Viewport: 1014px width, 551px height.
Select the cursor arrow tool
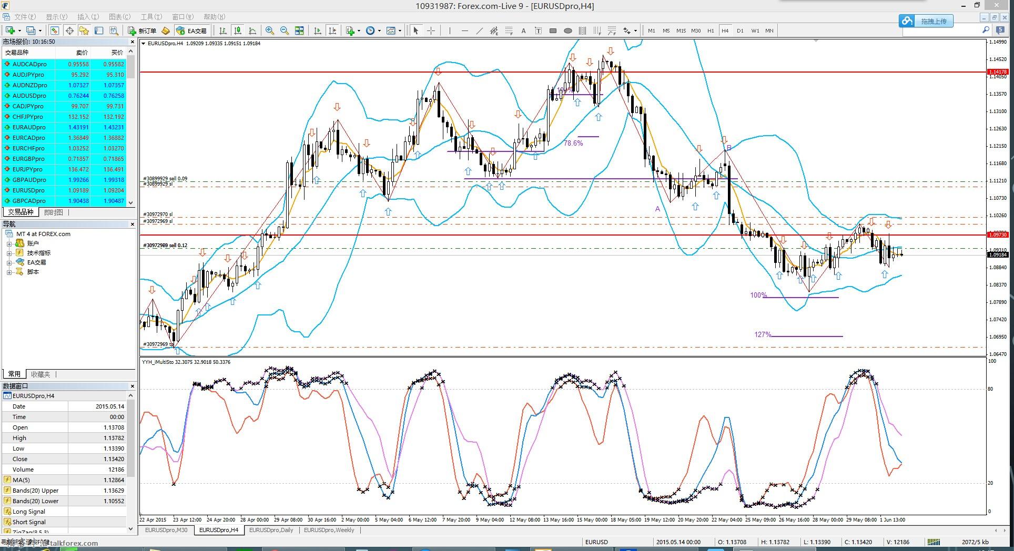pyautogui.click(x=415, y=30)
